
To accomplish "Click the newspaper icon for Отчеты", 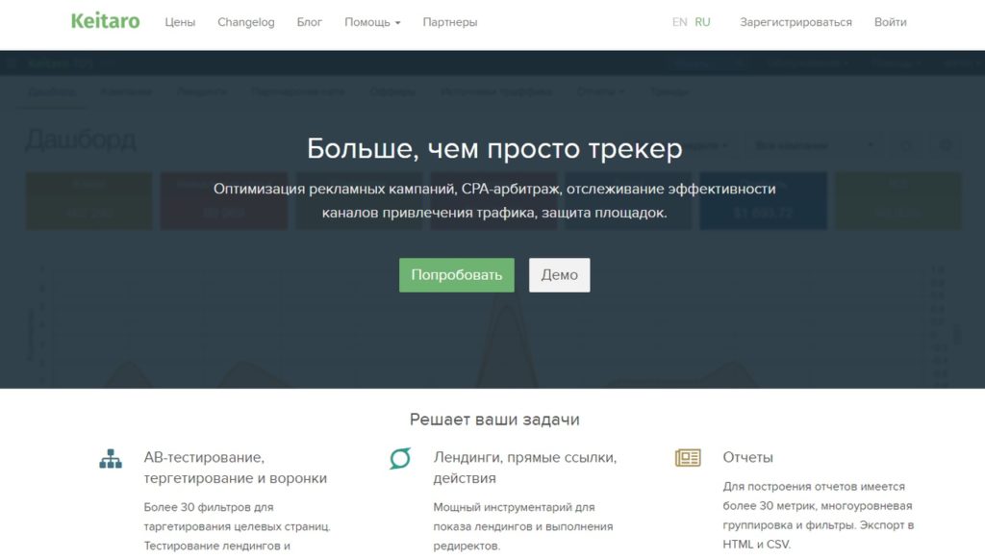I will click(x=688, y=458).
